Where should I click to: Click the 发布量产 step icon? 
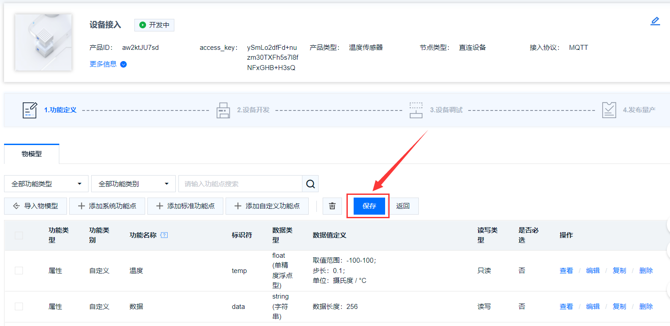[x=609, y=109]
